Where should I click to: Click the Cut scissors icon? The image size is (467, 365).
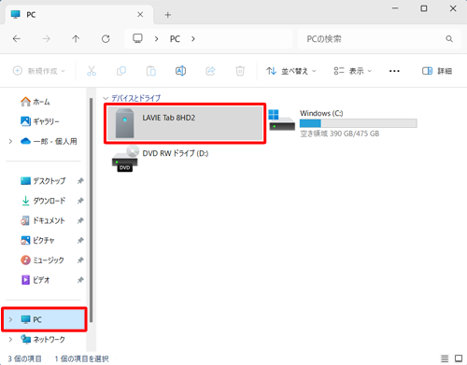pyautogui.click(x=92, y=71)
